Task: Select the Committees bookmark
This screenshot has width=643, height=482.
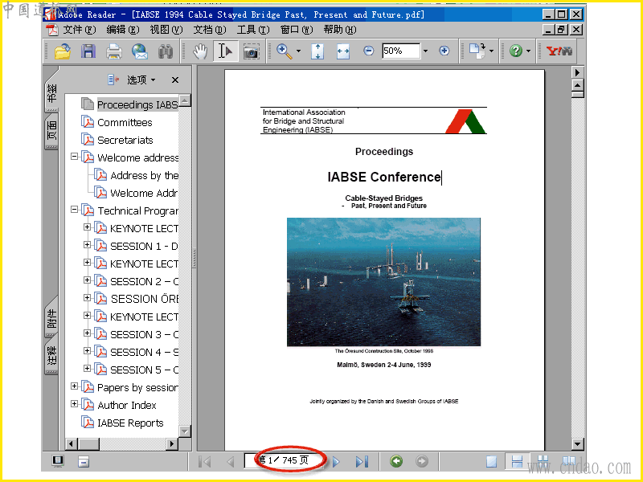Action: [x=125, y=122]
